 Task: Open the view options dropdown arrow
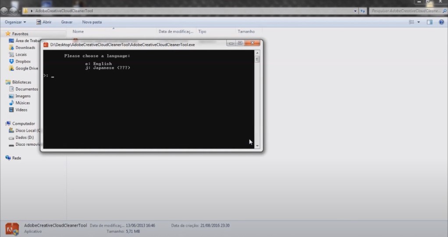point(419,22)
